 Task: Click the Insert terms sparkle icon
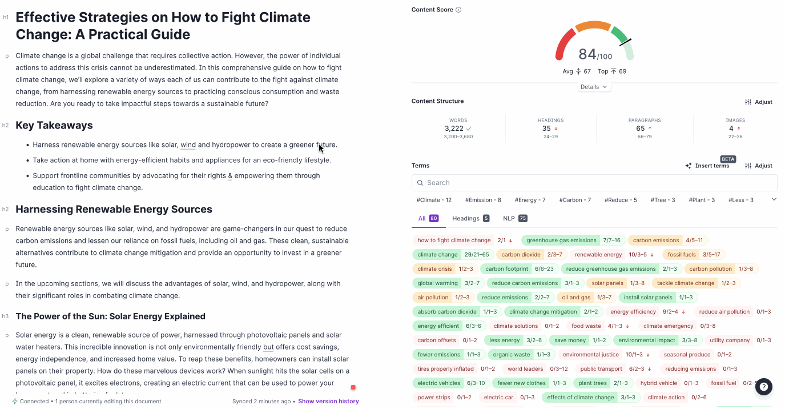tap(689, 166)
